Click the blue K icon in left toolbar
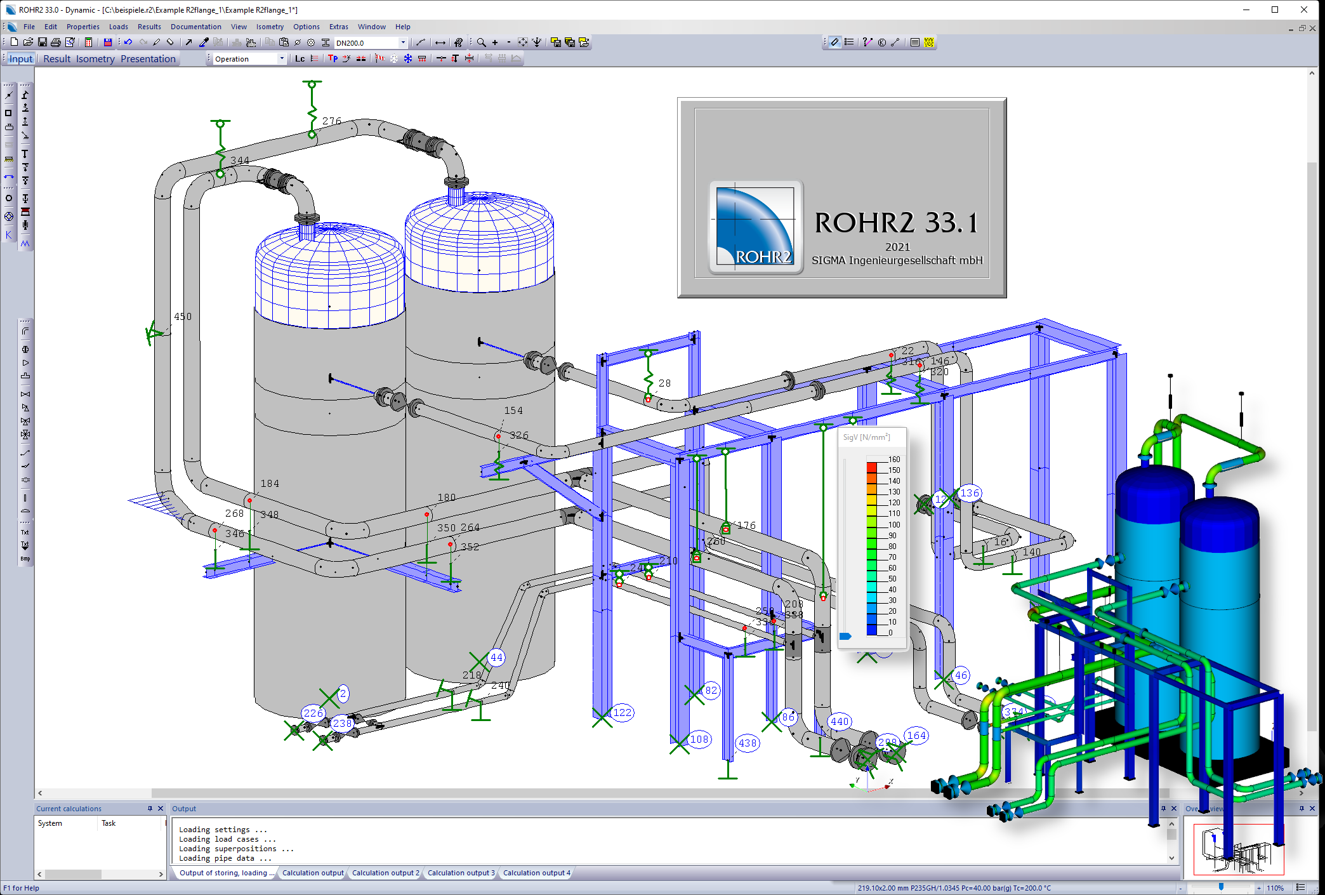1325x895 pixels. (x=9, y=235)
